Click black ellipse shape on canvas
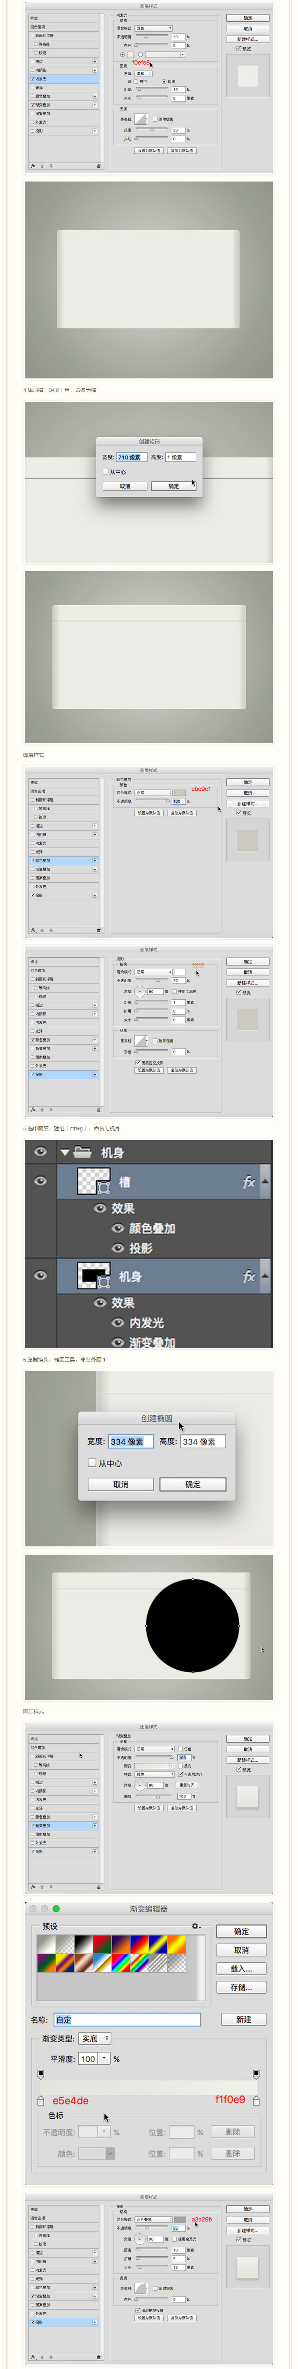The height and width of the screenshot is (2369, 298). [193, 1625]
